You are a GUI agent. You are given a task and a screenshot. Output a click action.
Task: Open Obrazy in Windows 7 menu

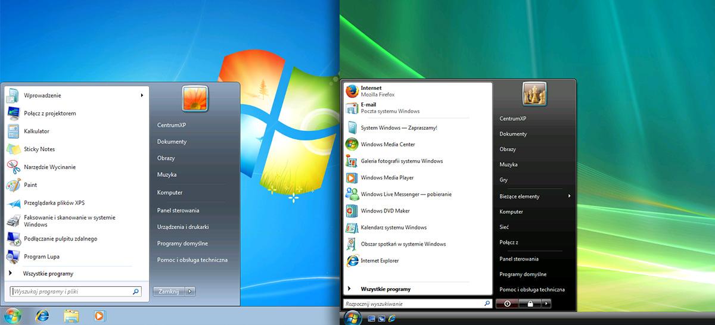click(x=166, y=158)
